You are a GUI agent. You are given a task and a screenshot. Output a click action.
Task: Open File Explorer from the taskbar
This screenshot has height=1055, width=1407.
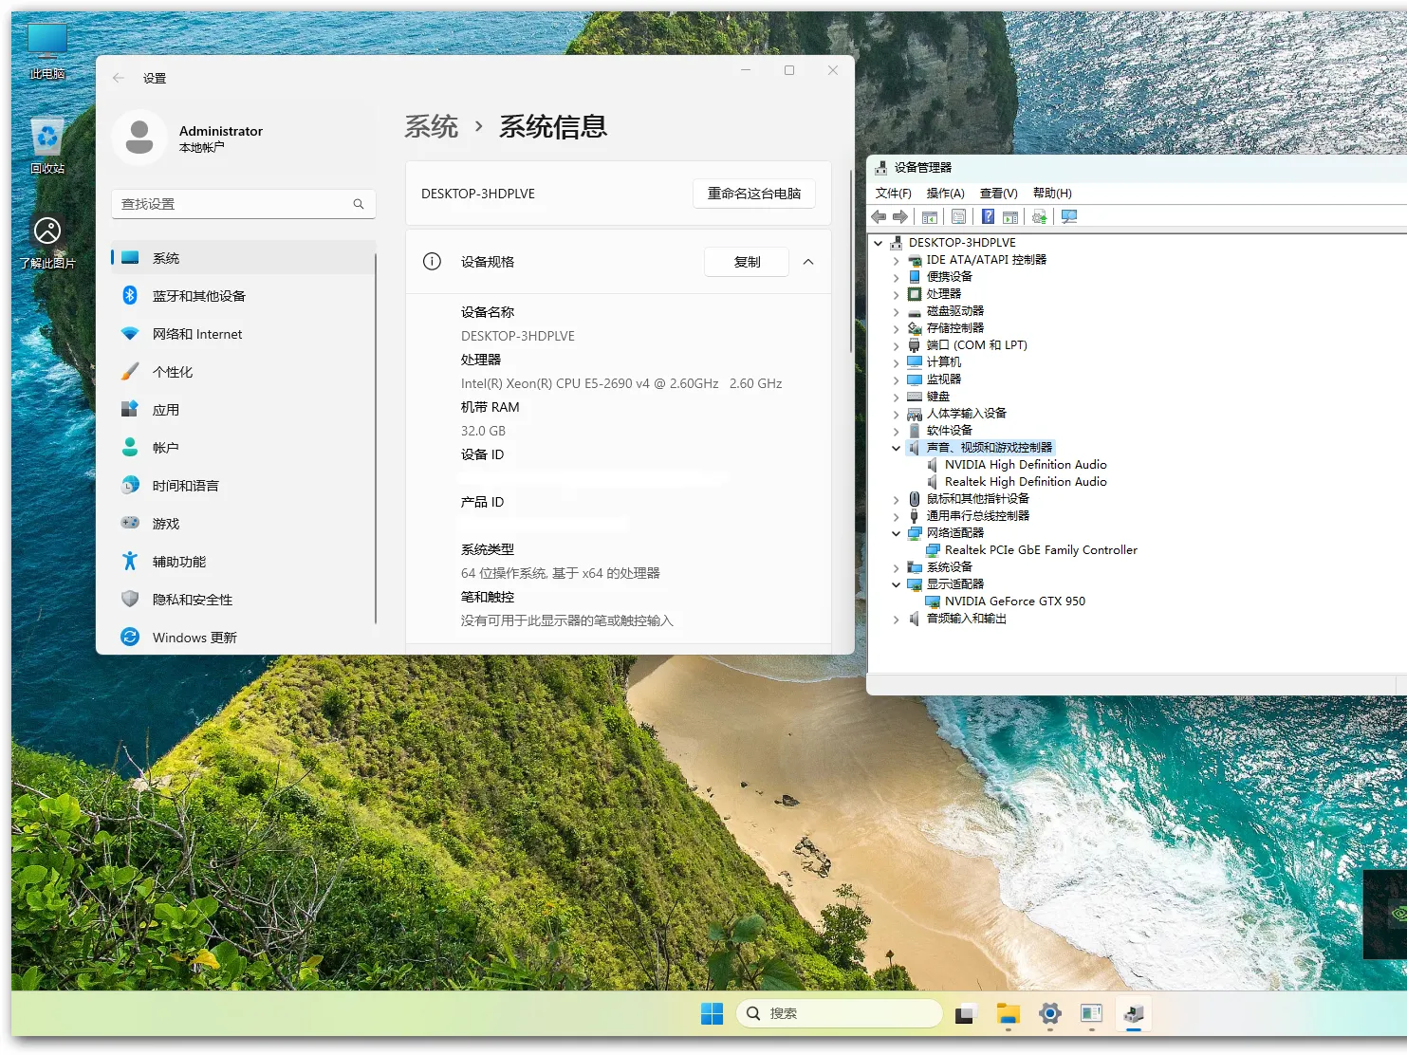[1007, 1014]
